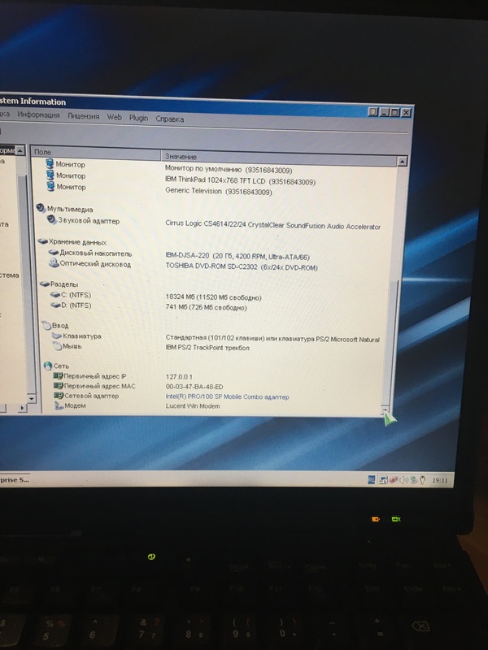Select the value '741 Мб (726 Мб свободно)'
This screenshot has height=650, width=488.
pos(206,307)
